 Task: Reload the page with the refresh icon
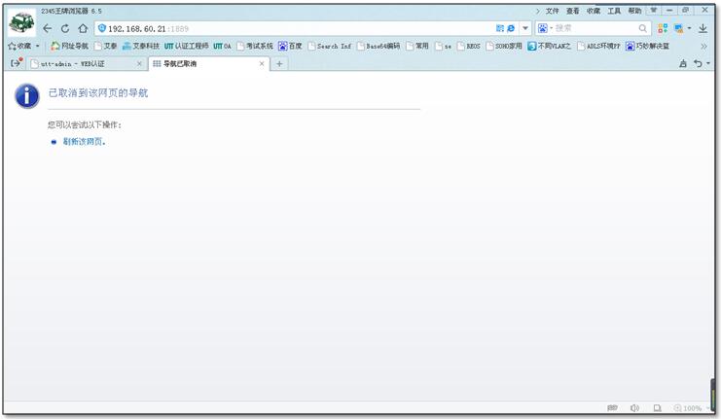[65, 28]
